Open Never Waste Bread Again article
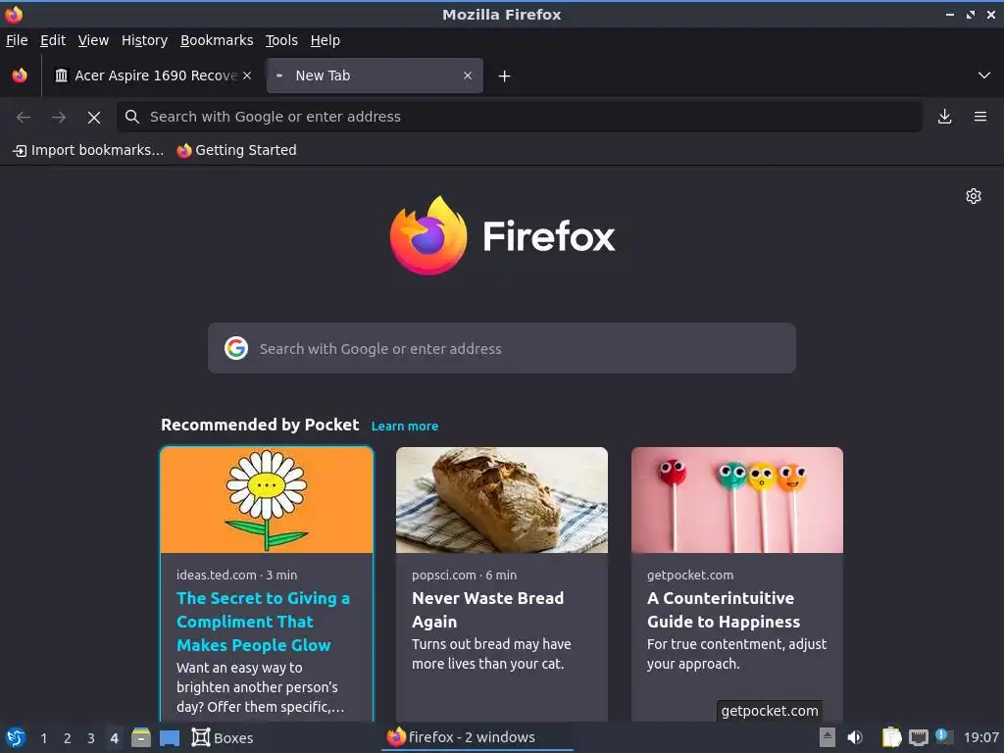The height and width of the screenshot is (753, 1004). pyautogui.click(x=488, y=610)
